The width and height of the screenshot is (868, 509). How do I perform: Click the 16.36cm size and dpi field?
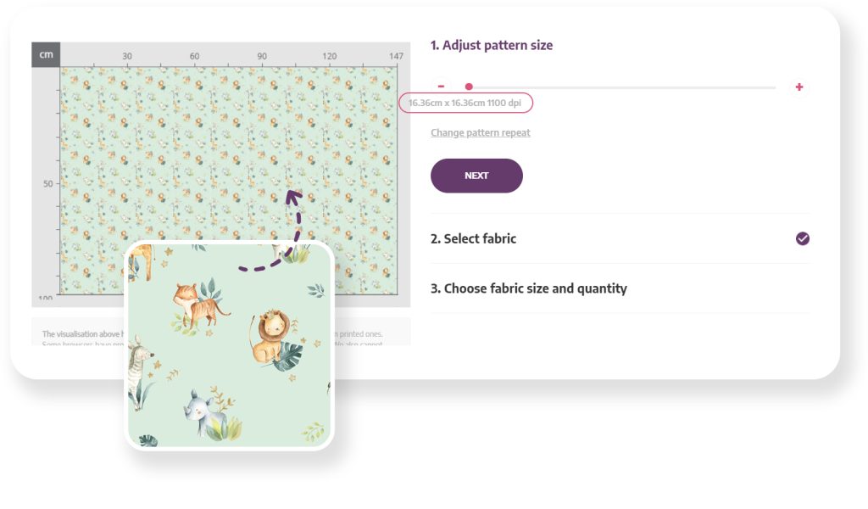click(x=465, y=103)
